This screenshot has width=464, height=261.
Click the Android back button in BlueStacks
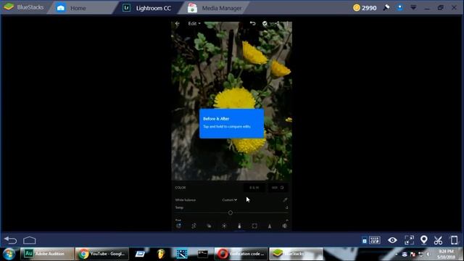(10, 240)
